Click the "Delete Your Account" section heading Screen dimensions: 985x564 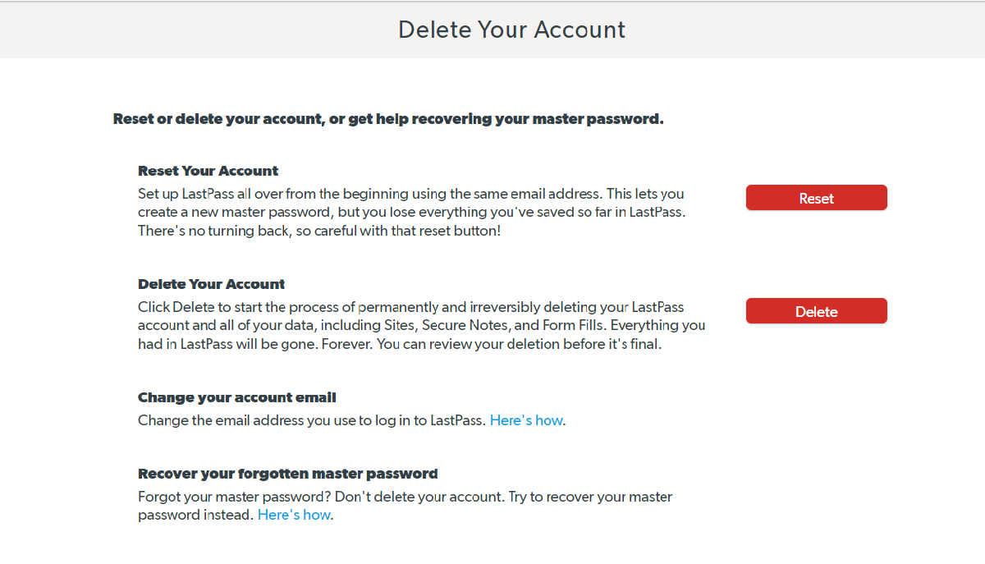tap(211, 284)
